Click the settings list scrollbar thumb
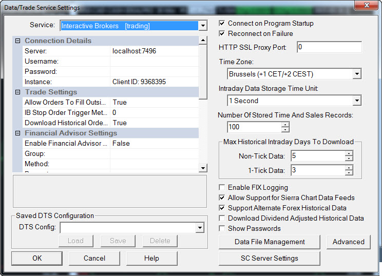This screenshot has height=276, width=382. [x=203, y=72]
